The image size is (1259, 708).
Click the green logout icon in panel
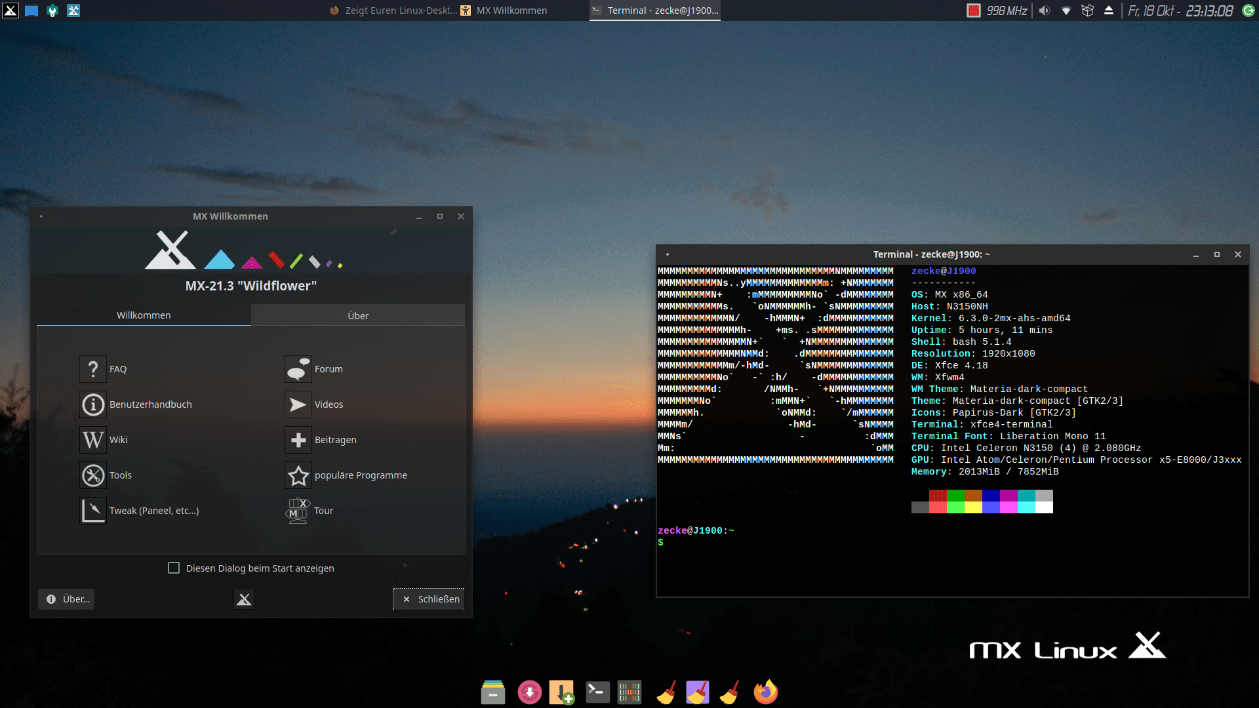click(x=1249, y=10)
